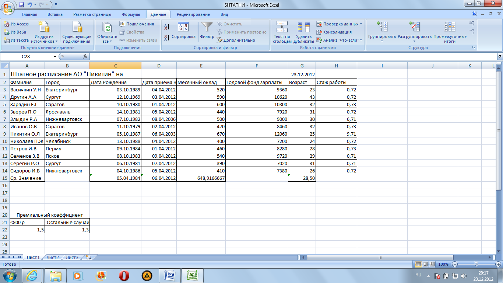The height and width of the screenshot is (283, 503).
Task: Switch to sheet Лист2
Action: pos(53,257)
